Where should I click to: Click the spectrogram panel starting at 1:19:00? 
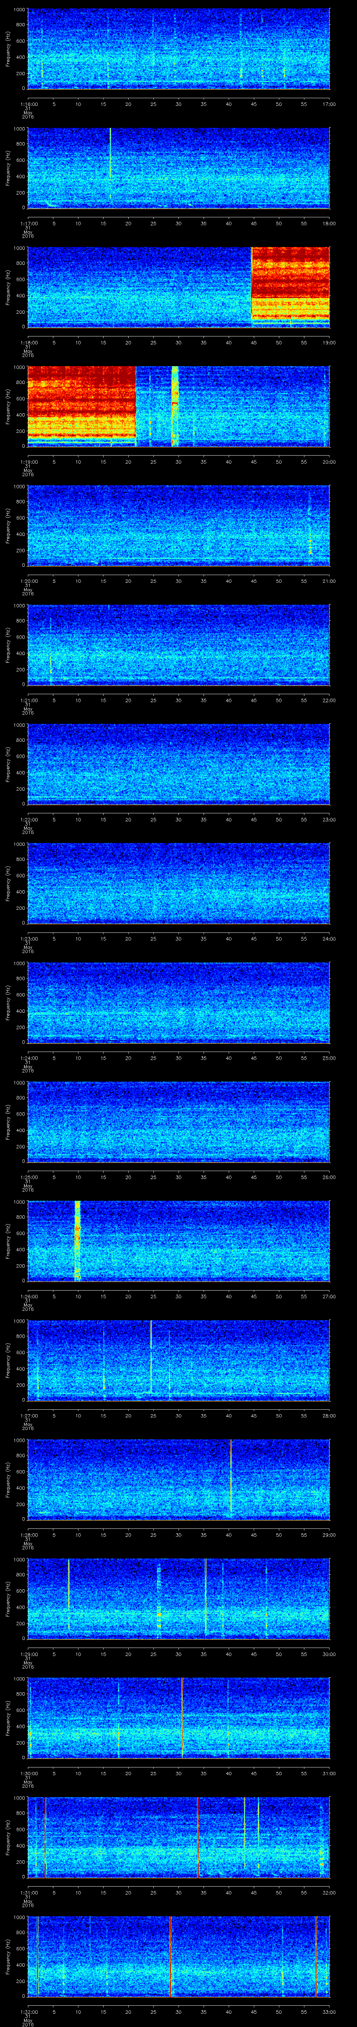coord(178,406)
